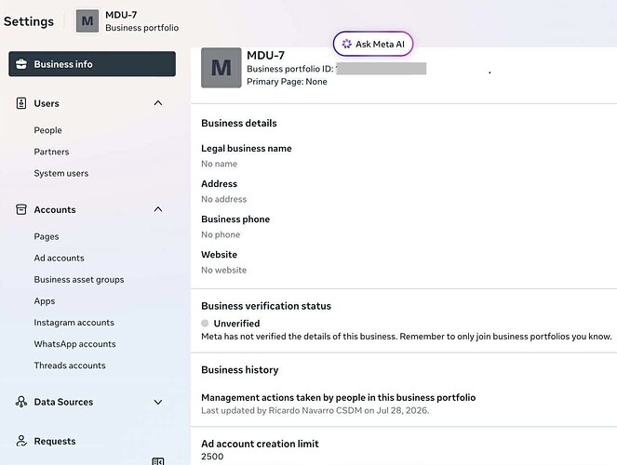This screenshot has height=465, width=617.
Task: Select Apps in the sidebar
Action: pyautogui.click(x=45, y=301)
